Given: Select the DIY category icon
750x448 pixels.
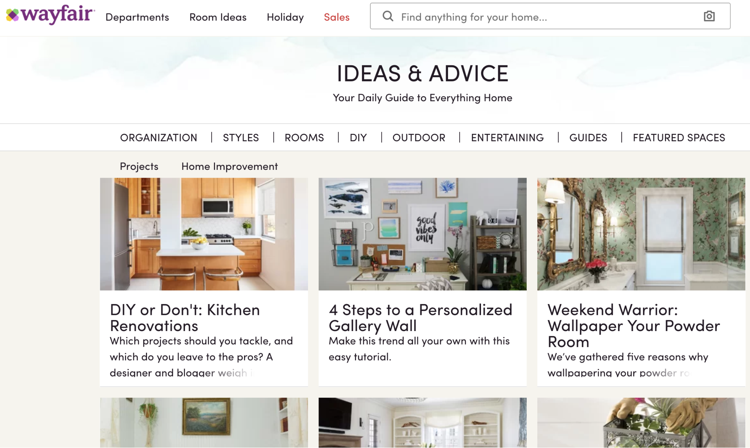Looking at the screenshot, I should (358, 137).
